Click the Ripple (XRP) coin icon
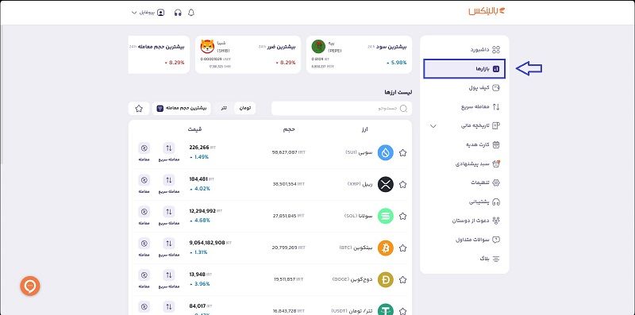The image size is (635, 315). [x=386, y=184]
